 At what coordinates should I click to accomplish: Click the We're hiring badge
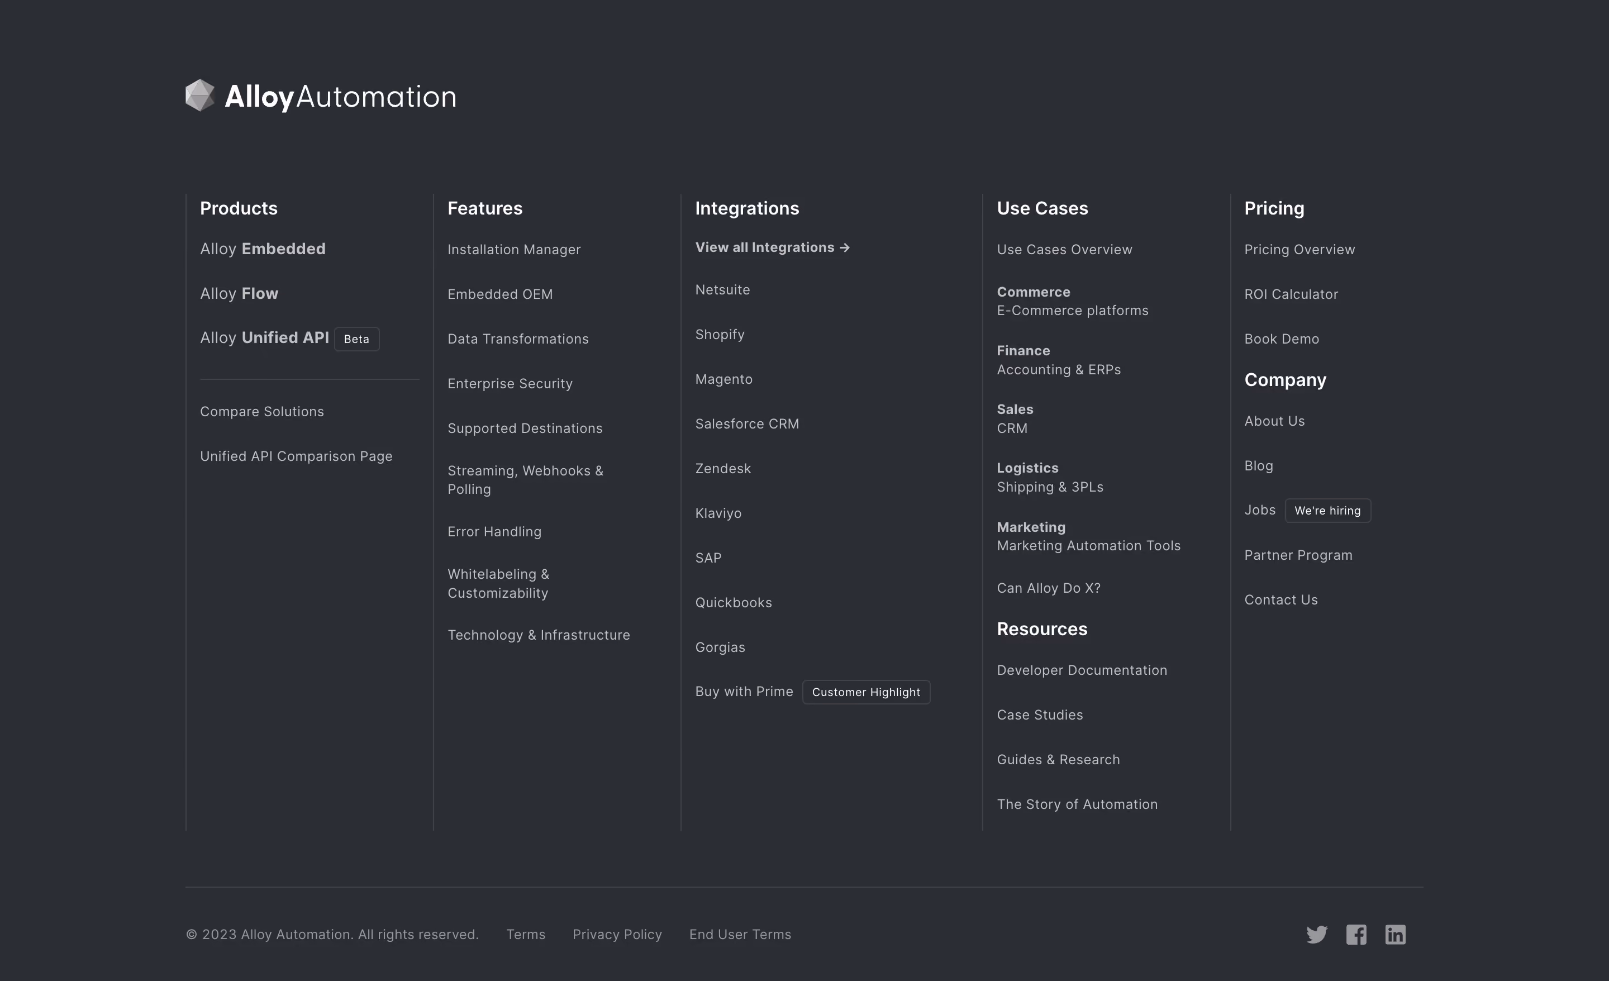pyautogui.click(x=1327, y=511)
